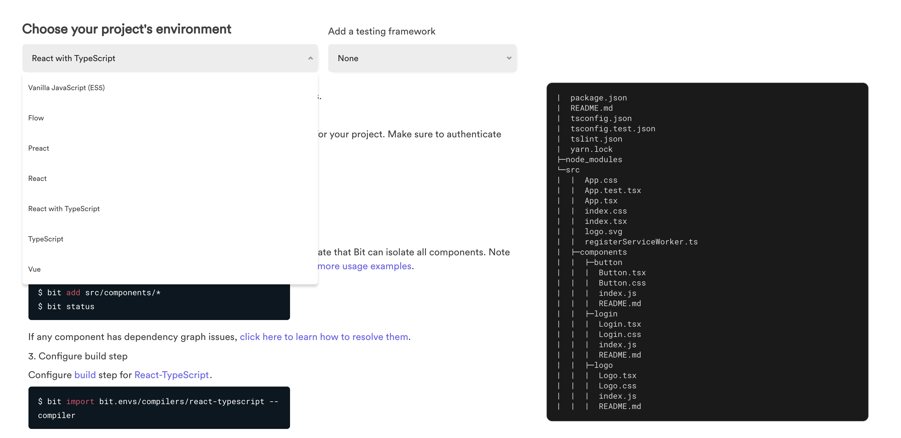Click the src folder in the file tree
This screenshot has width=901, height=438.
pos(573,170)
